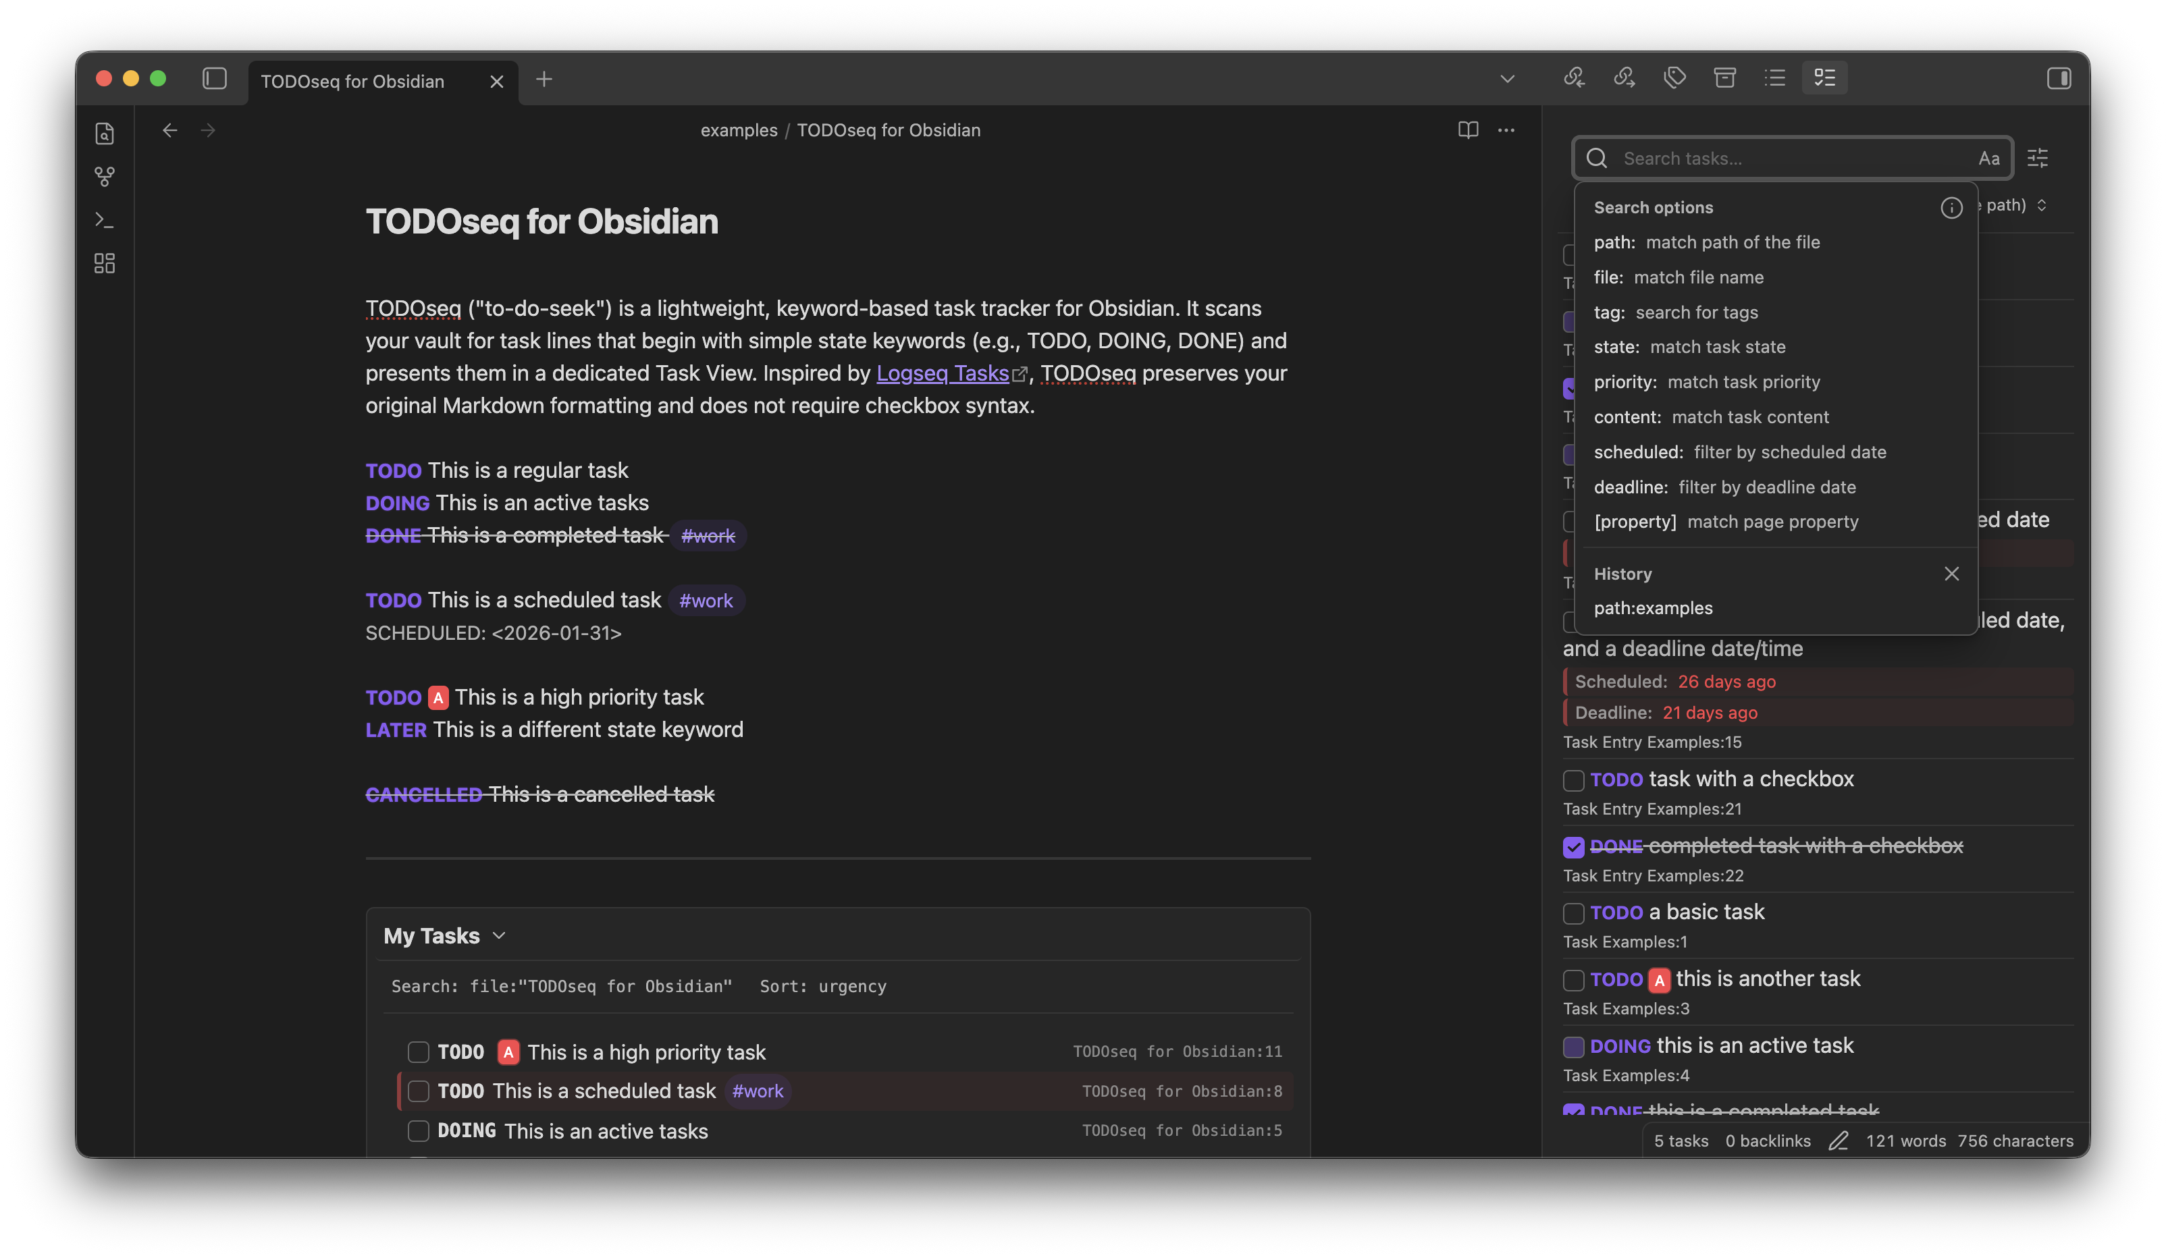Screen dimensions: 2166x1258
Task: Open the outline list icon
Action: click(1775, 78)
